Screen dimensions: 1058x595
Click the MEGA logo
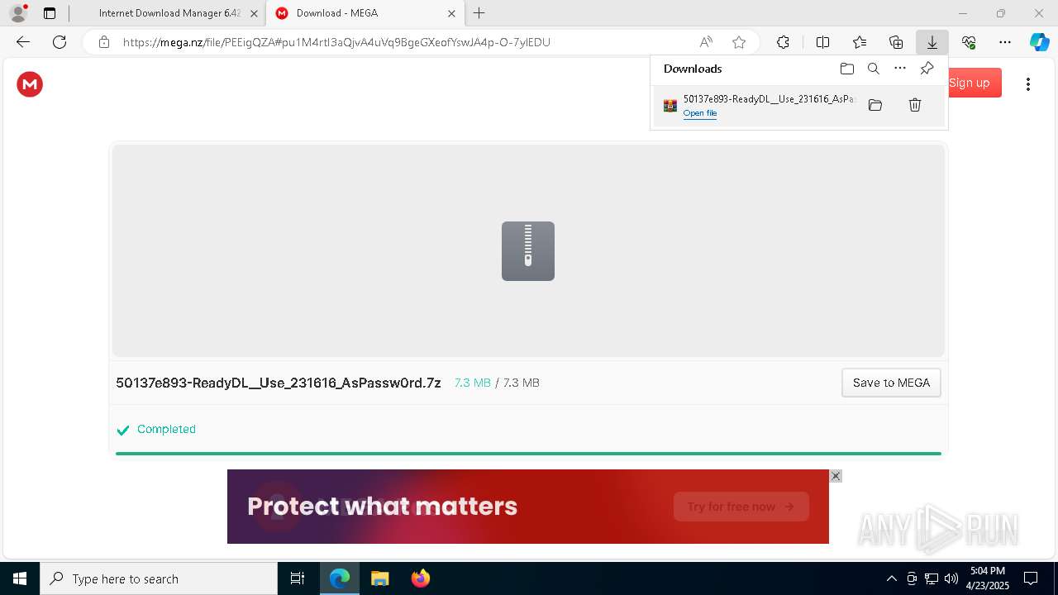[30, 83]
